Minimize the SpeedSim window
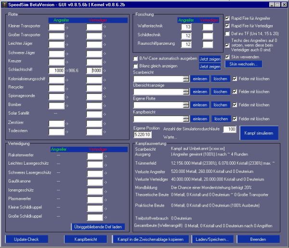Screen dimensions: 289x248 click(272, 5)
